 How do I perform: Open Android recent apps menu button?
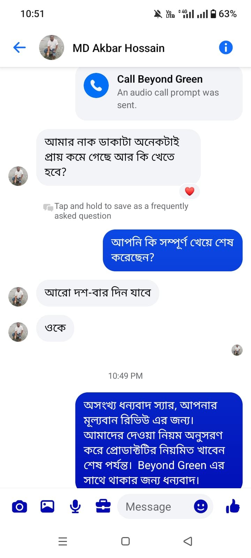coord(63,541)
